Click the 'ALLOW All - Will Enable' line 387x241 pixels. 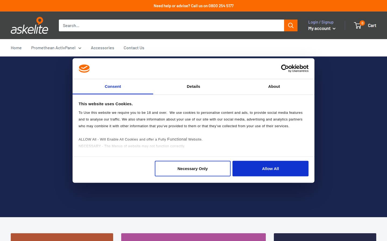141,139
